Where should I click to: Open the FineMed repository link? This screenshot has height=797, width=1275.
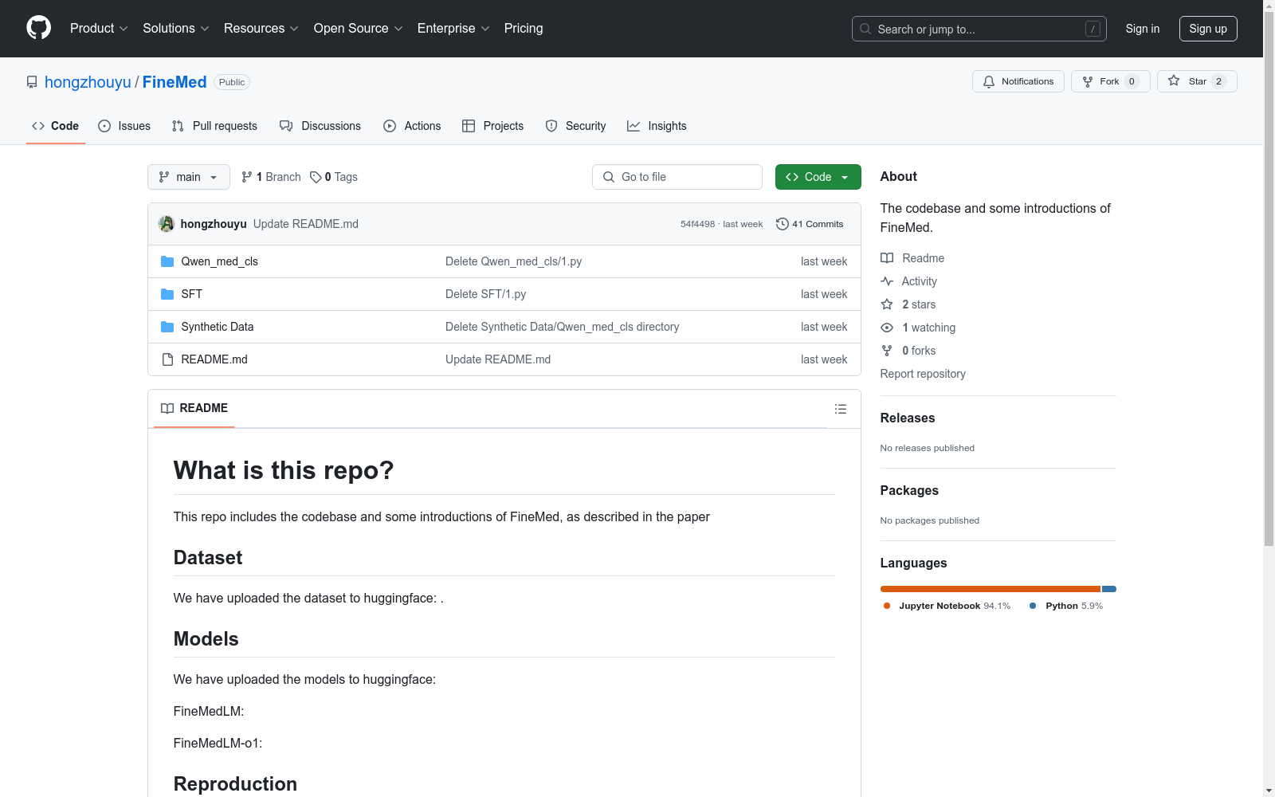click(175, 82)
